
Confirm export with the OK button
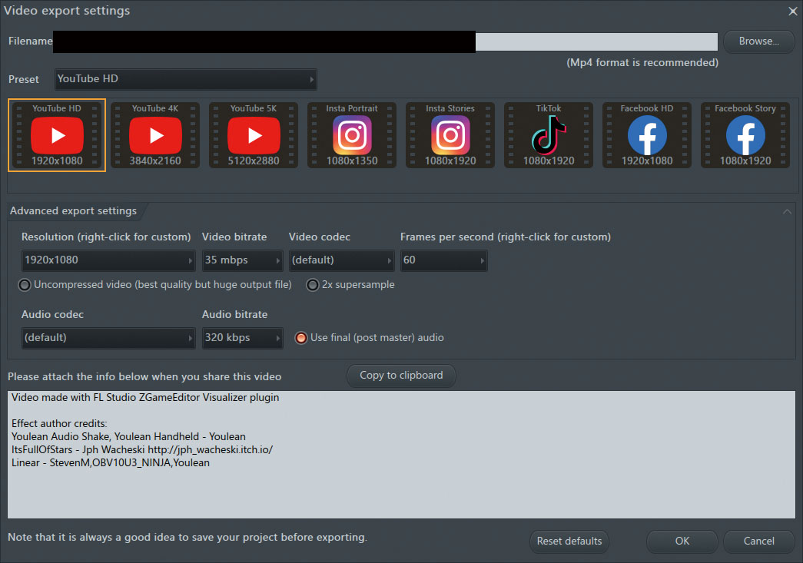click(x=682, y=541)
